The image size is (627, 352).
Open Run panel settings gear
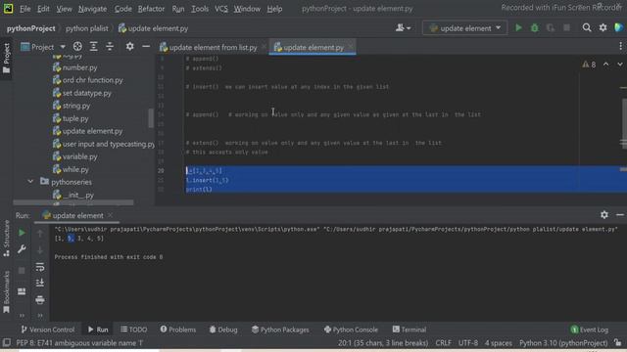(x=604, y=215)
